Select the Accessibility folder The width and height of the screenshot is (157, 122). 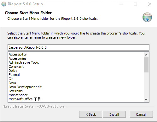point(18,54)
